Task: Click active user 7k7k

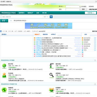Action: click(85, 50)
